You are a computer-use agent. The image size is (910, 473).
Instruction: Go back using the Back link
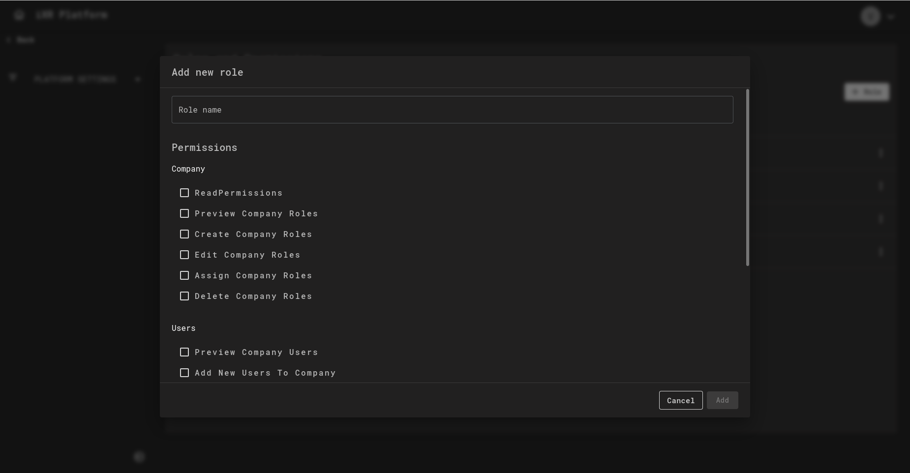click(21, 40)
